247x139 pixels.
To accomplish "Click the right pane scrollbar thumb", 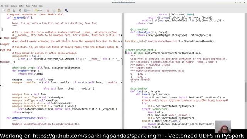I will pos(246,92).
